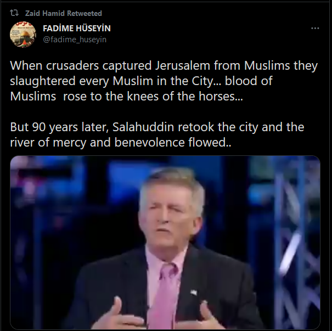Click the retweet arrows icon
The width and height of the screenshot is (332, 331).
[x=14, y=13]
